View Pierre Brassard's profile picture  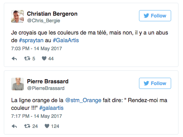pos(17,84)
